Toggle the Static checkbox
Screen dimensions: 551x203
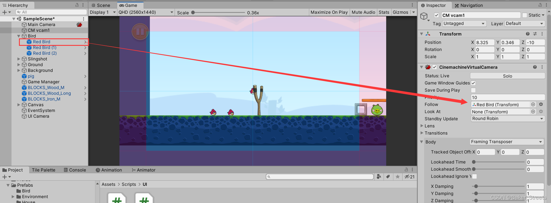pyautogui.click(x=525, y=15)
